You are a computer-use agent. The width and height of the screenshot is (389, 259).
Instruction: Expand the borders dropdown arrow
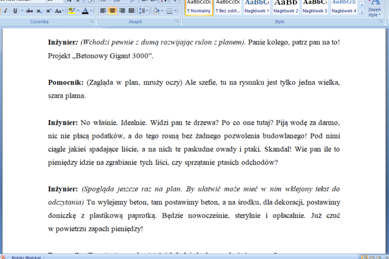[x=175, y=11]
